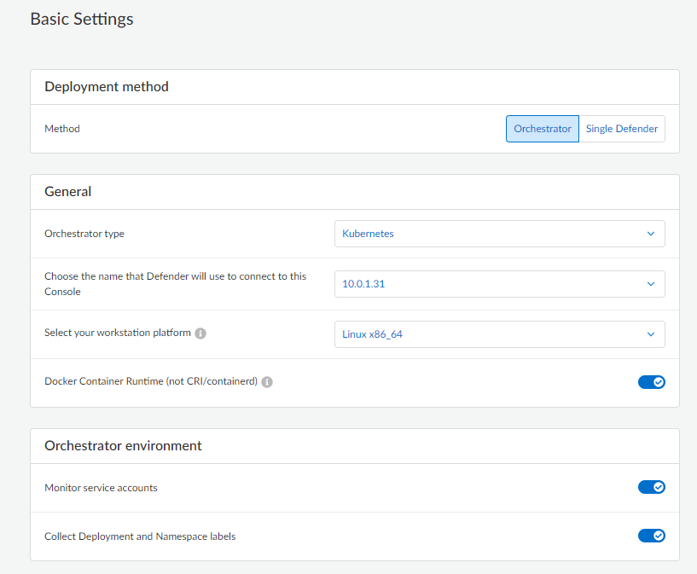Click the chevron arrow in the 10.0.1.31 field

[651, 284]
